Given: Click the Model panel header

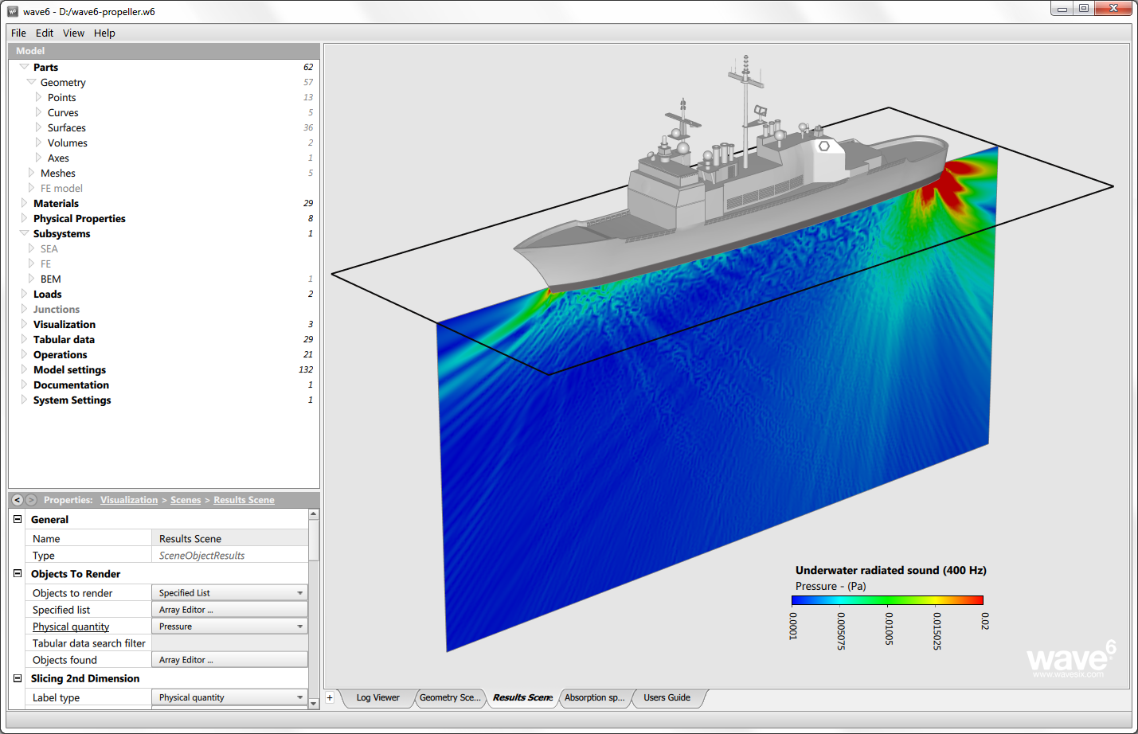Looking at the screenshot, I should [164, 51].
